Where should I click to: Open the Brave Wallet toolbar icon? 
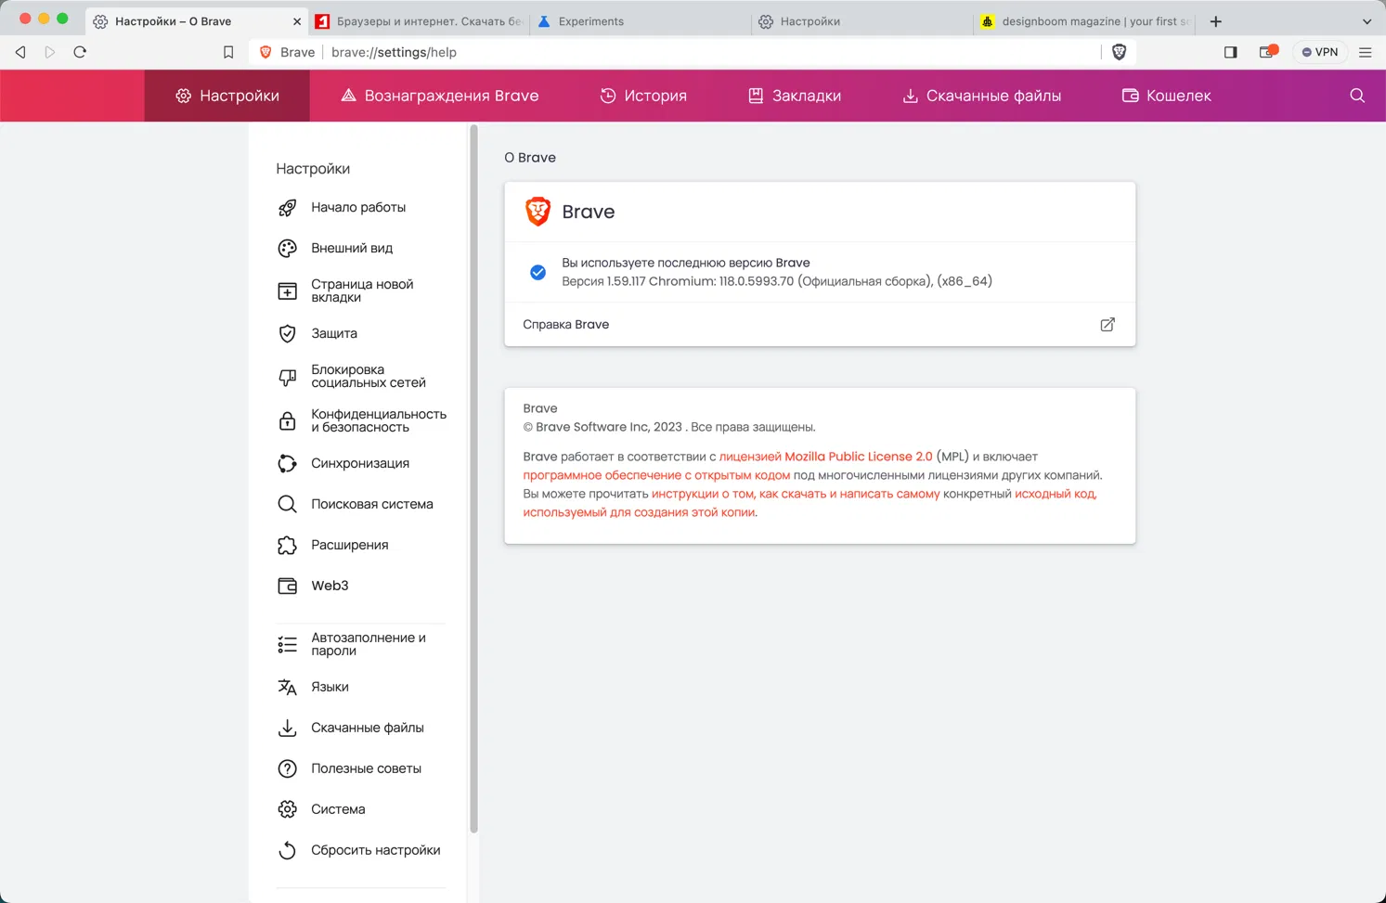tap(1267, 52)
